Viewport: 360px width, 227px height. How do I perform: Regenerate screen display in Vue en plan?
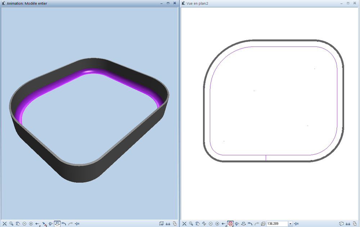(x=204, y=223)
